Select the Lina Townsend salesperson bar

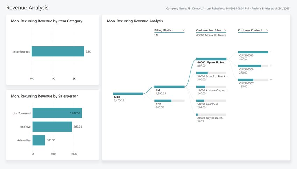point(57,113)
